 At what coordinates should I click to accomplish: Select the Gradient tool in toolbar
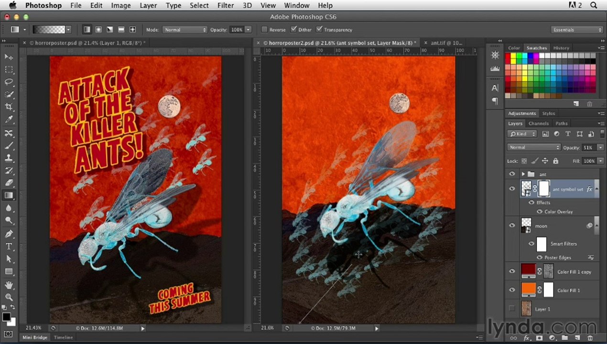point(9,195)
